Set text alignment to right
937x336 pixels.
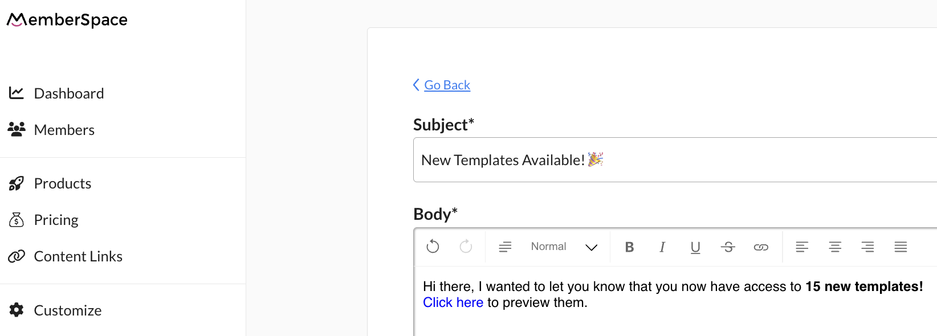[867, 247]
